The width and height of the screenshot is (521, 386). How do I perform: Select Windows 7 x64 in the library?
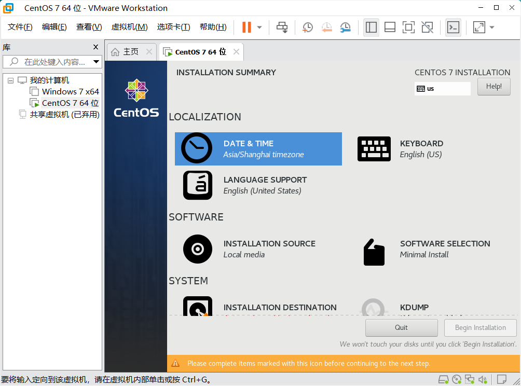click(x=71, y=92)
